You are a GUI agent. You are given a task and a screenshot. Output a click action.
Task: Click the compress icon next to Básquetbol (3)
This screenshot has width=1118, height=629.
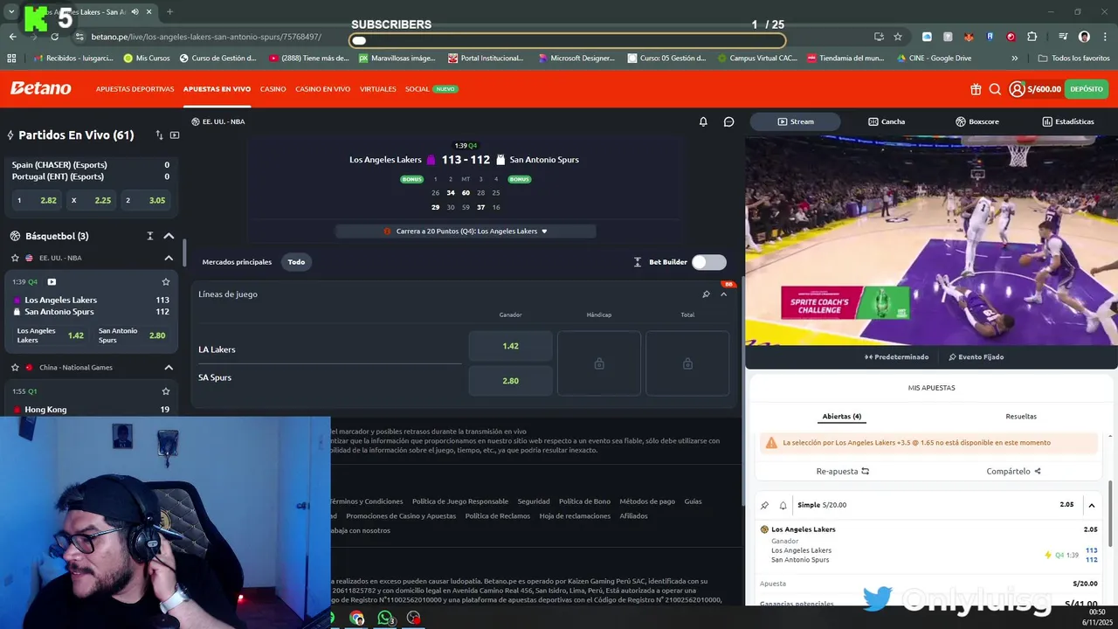[x=150, y=236]
